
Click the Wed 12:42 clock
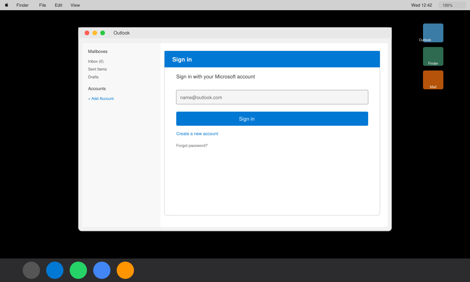(421, 5)
